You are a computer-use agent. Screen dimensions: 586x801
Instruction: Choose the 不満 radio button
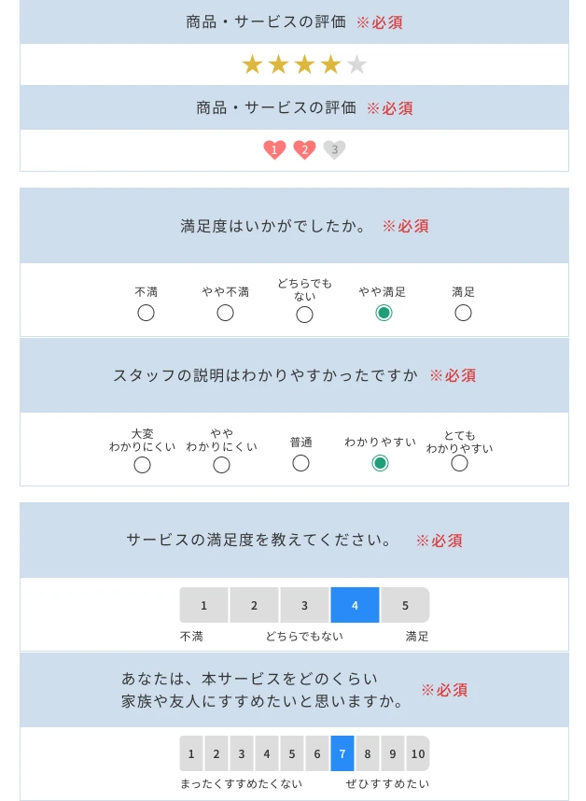click(x=146, y=314)
